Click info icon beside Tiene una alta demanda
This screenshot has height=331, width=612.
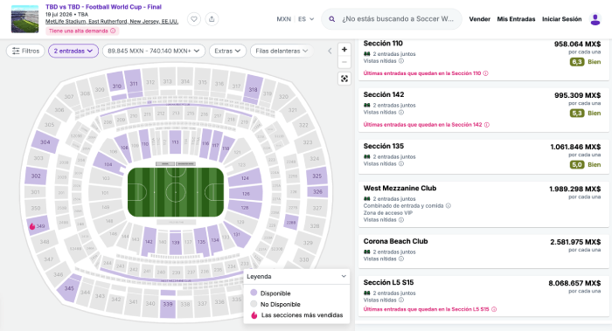click(x=113, y=31)
